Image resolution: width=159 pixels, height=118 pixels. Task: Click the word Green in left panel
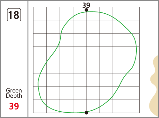pos(14,90)
